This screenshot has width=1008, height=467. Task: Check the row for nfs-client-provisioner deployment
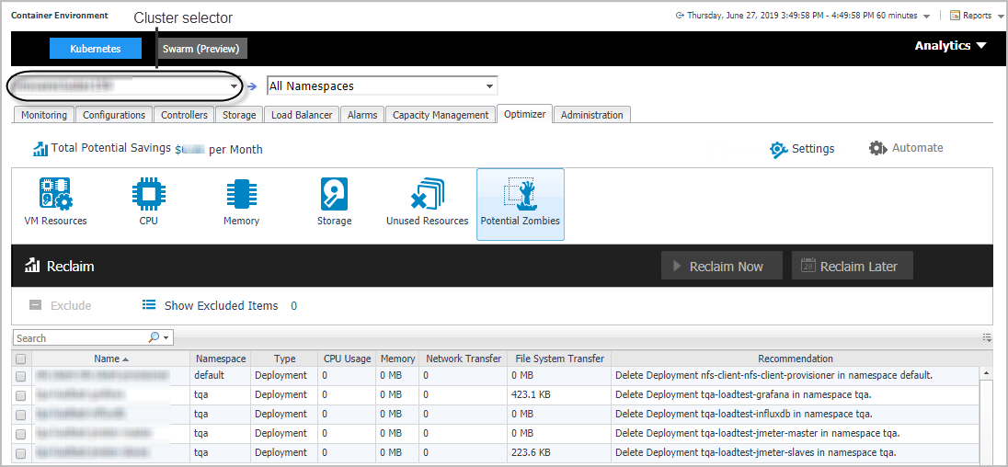(21, 376)
